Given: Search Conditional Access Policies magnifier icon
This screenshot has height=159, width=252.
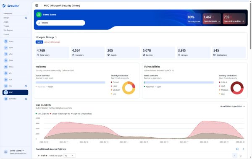Looking at the screenshot, I should tap(237, 149).
